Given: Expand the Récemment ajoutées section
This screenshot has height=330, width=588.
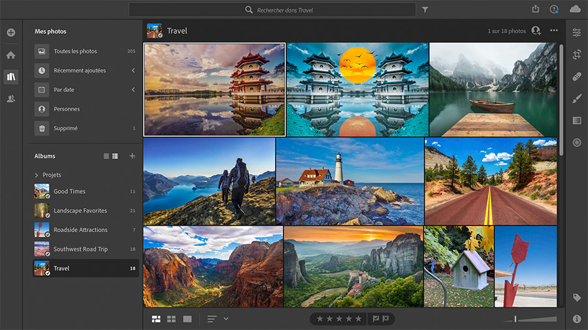Looking at the screenshot, I should tap(133, 70).
